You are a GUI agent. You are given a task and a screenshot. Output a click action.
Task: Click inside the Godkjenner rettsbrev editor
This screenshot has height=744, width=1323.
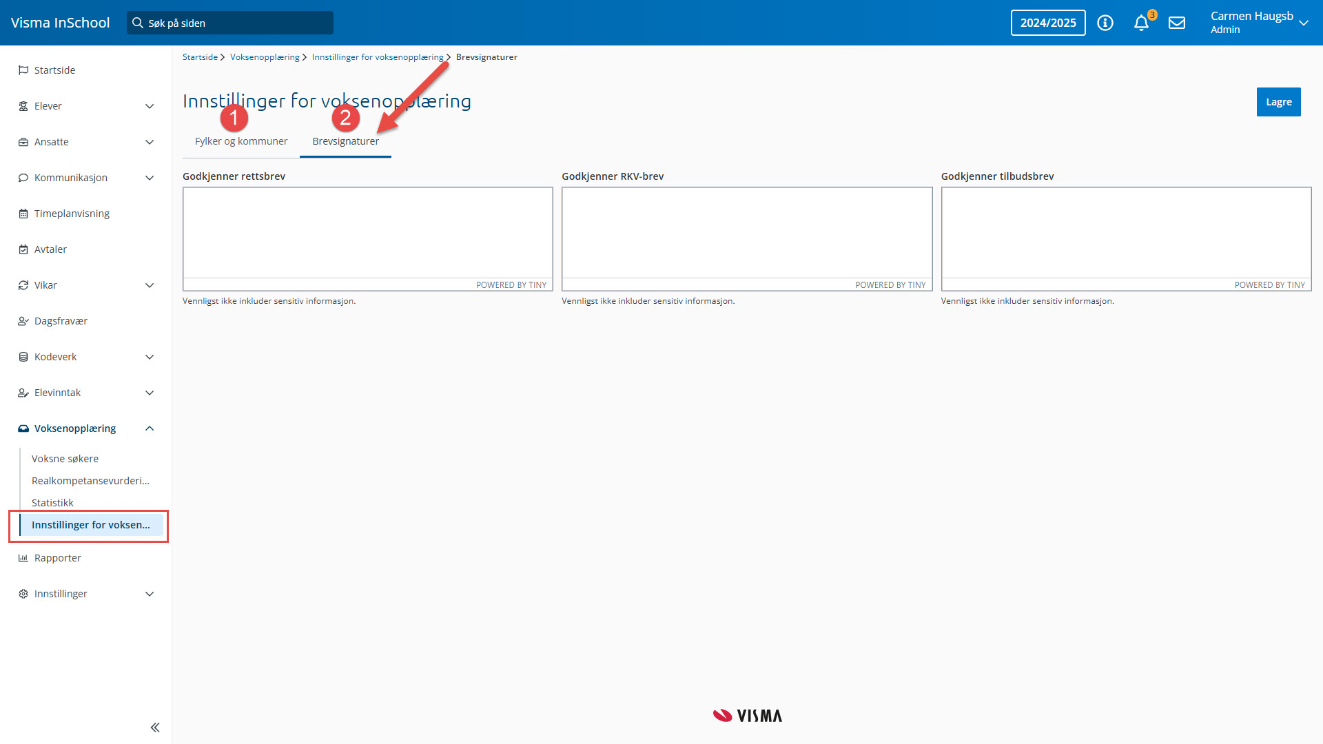[x=367, y=232]
